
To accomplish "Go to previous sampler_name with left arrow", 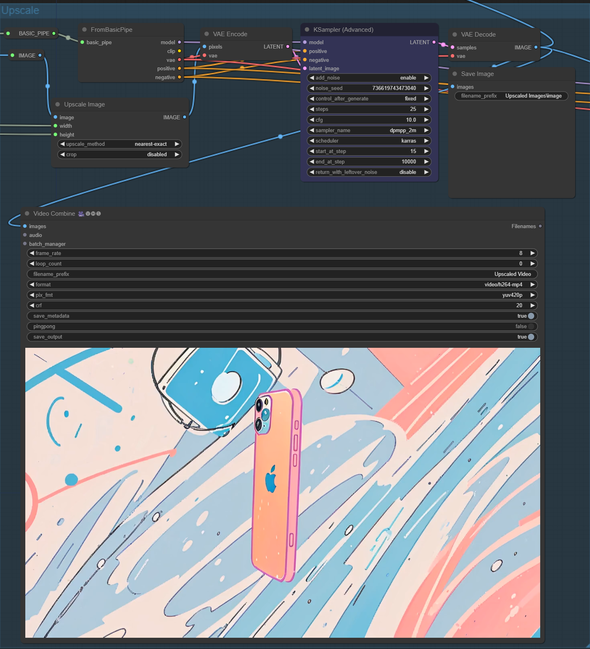I will coord(312,130).
